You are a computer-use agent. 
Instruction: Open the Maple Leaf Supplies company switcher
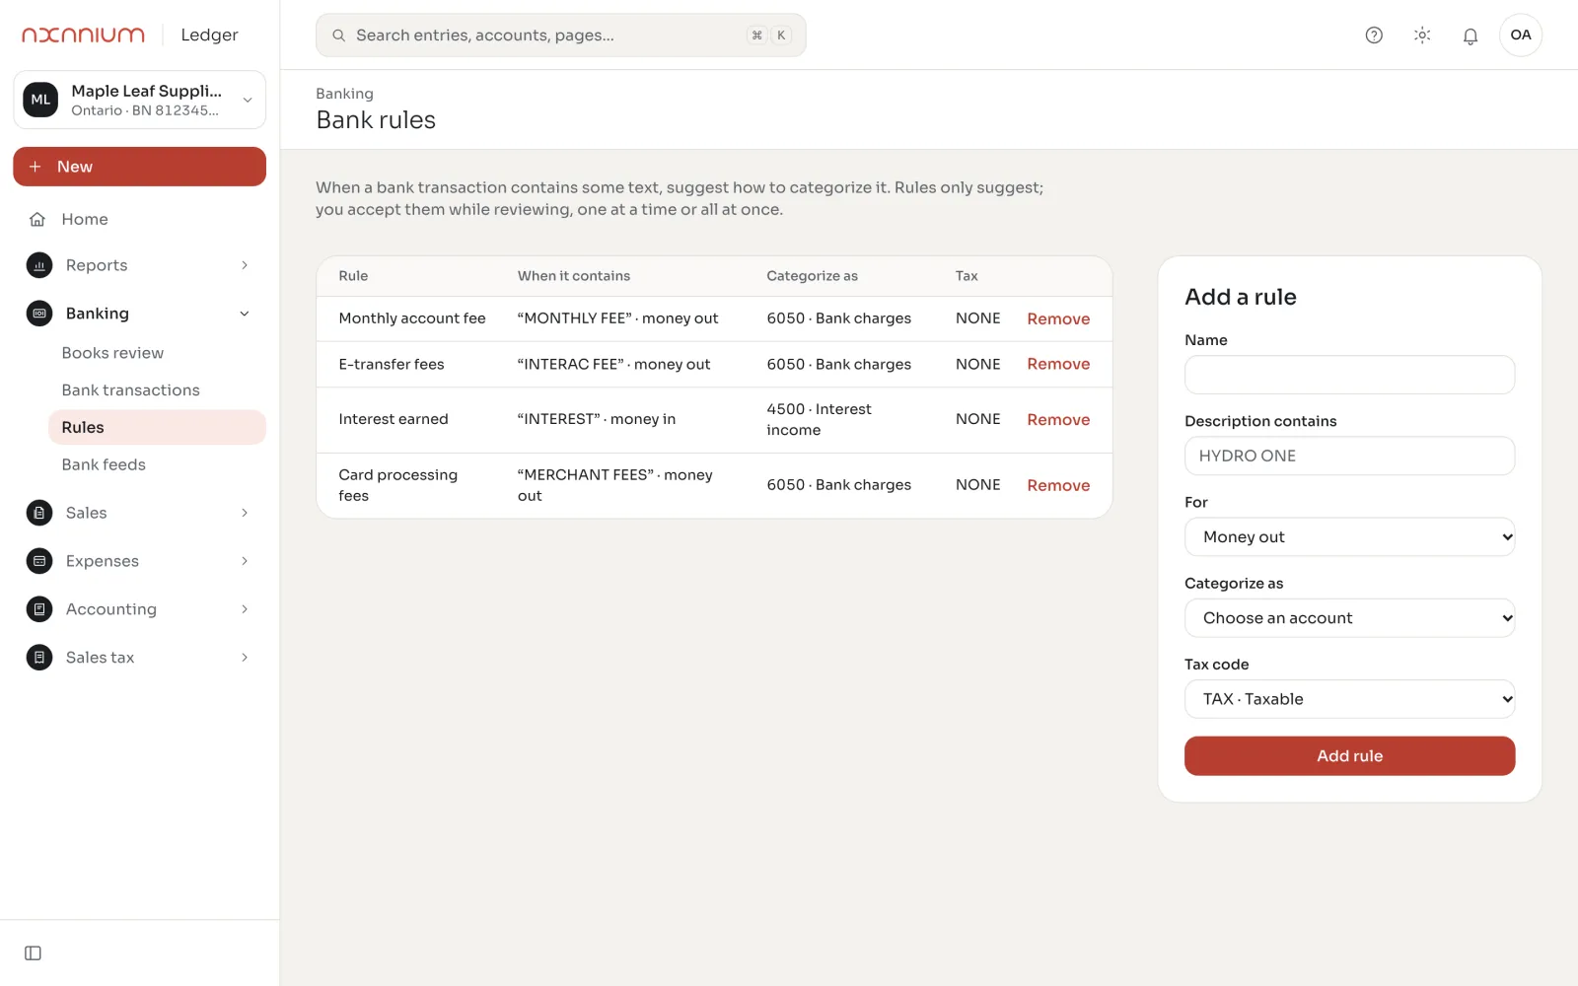click(x=140, y=100)
